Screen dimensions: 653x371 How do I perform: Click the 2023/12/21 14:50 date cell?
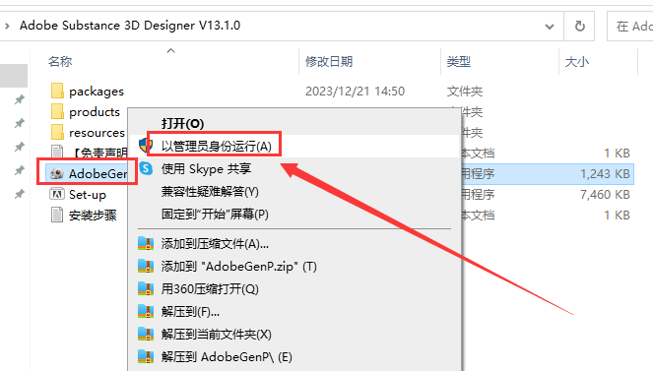click(x=355, y=92)
